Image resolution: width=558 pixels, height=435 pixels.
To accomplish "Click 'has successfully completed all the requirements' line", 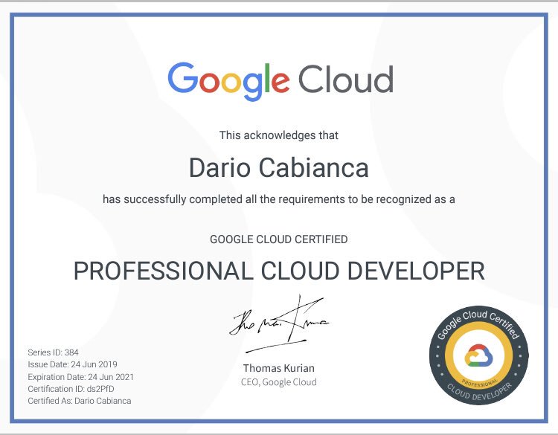I will [x=279, y=199].
